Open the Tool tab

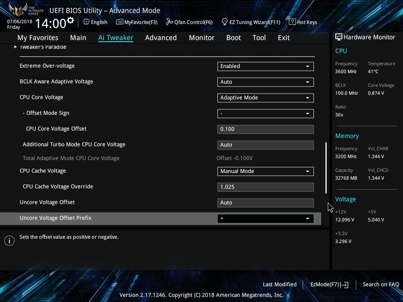(x=259, y=38)
